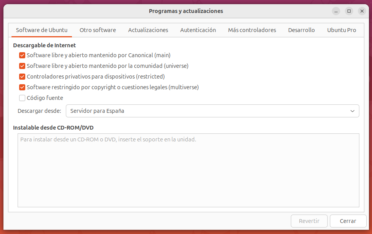Select the 'Autenticación' tab
372x234 pixels.
click(198, 30)
